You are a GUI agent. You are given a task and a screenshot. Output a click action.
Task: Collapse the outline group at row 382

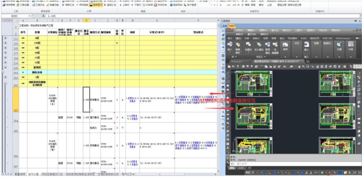(5, 83)
